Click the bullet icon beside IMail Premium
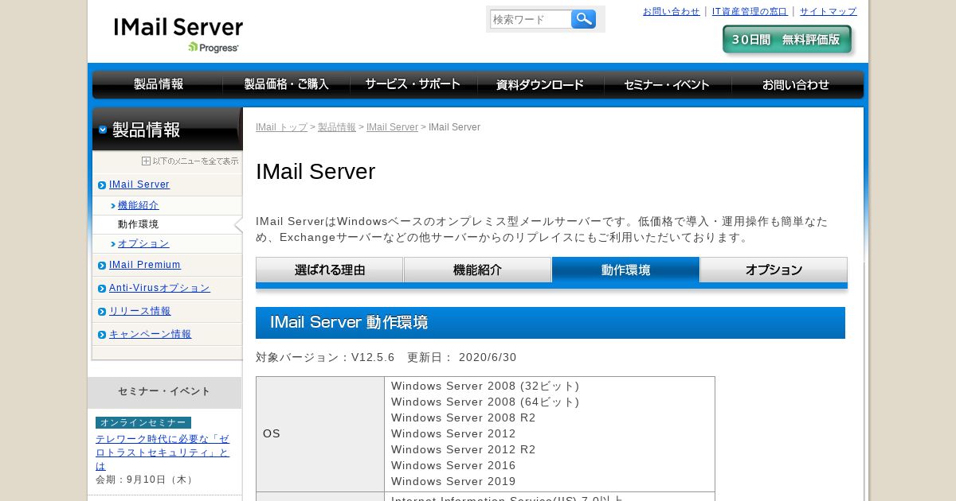956x501 pixels. pyautogui.click(x=102, y=266)
